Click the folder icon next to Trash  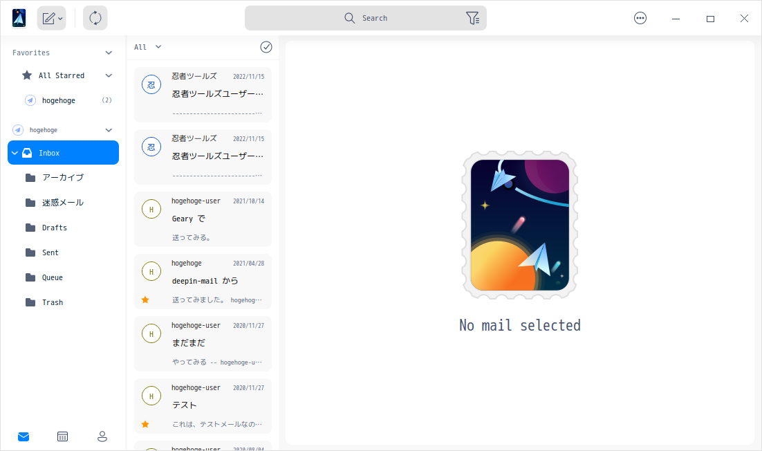point(30,302)
